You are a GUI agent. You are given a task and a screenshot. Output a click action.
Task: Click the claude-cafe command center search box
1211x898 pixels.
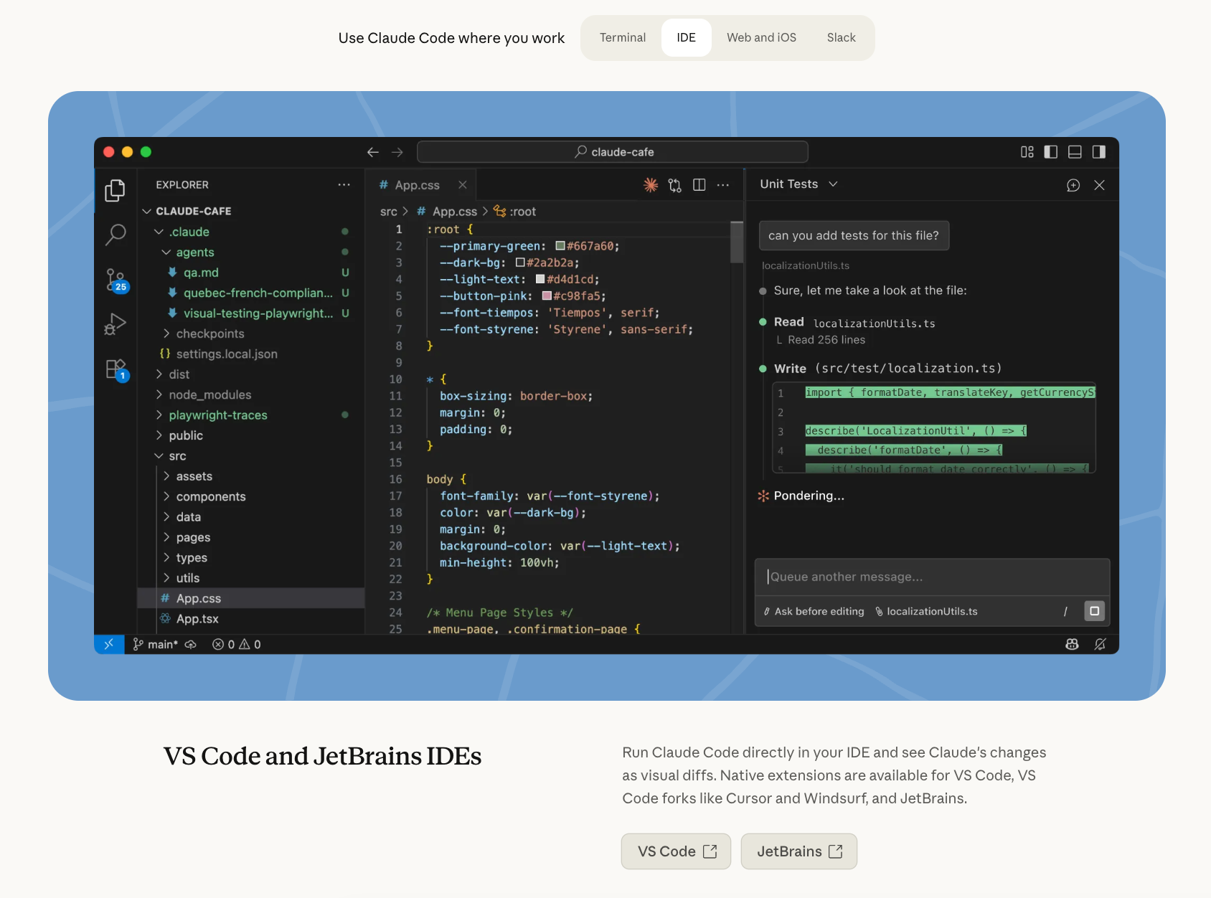pyautogui.click(x=613, y=152)
